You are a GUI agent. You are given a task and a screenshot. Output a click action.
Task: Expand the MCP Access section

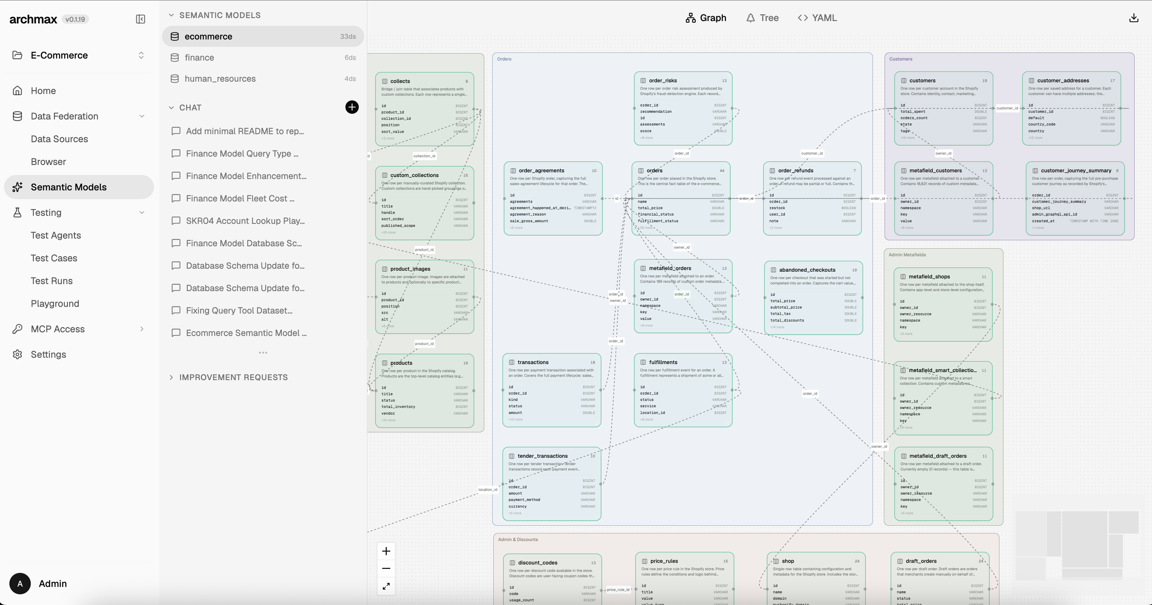(142, 329)
